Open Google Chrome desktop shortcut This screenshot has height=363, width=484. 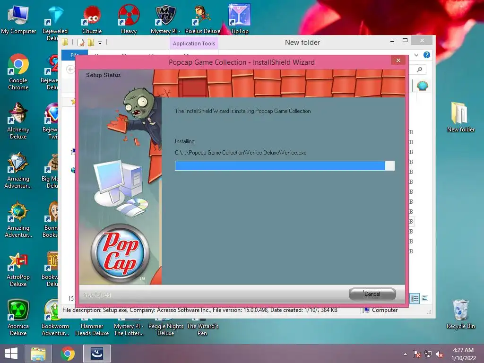[x=18, y=72]
